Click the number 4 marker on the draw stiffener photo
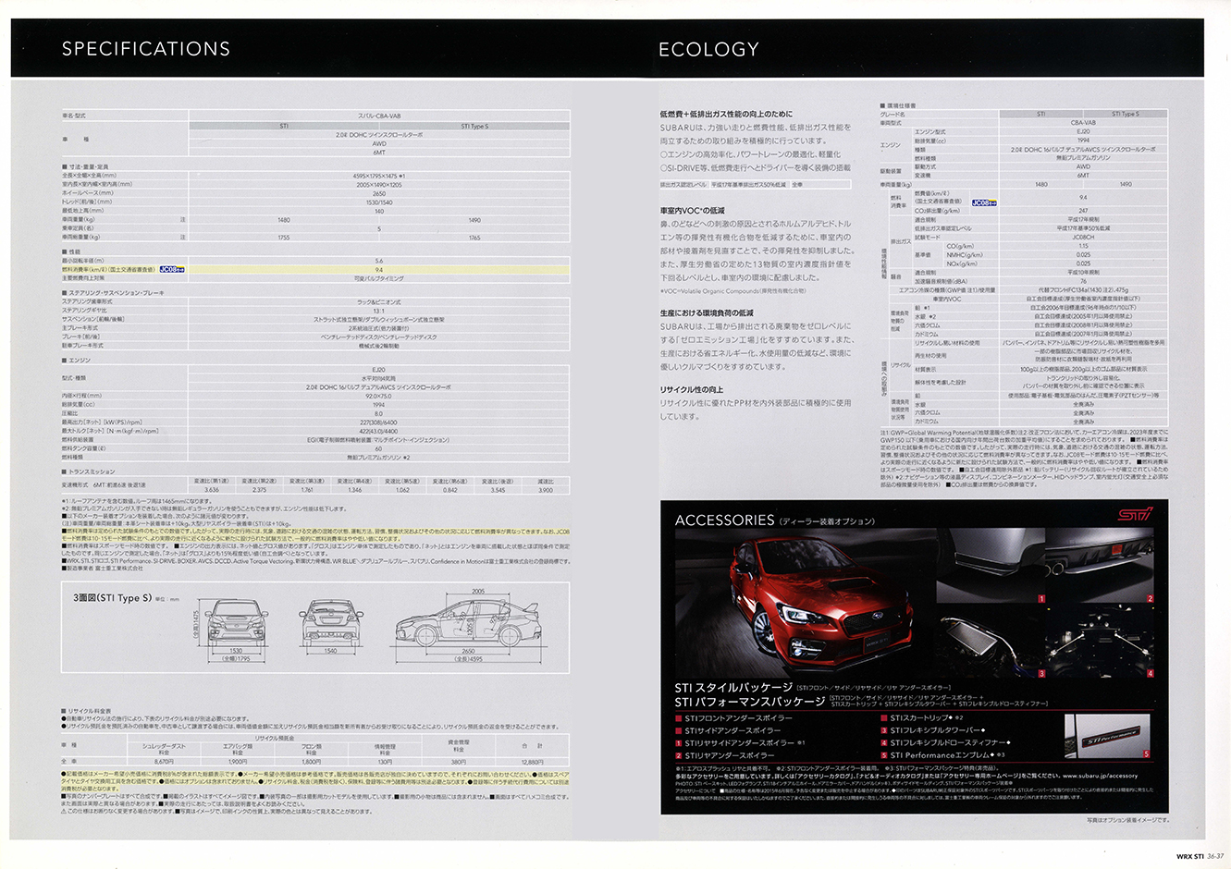Viewport: 1231px width, 869px height. click(x=1151, y=674)
